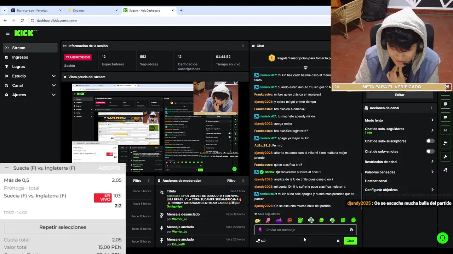Image resolution: width=453 pixels, height=254 pixels.
Task: Open the session information options (three dots)
Action: coord(243,46)
